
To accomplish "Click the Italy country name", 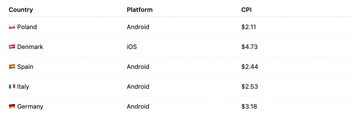I will pyautogui.click(x=23, y=87).
